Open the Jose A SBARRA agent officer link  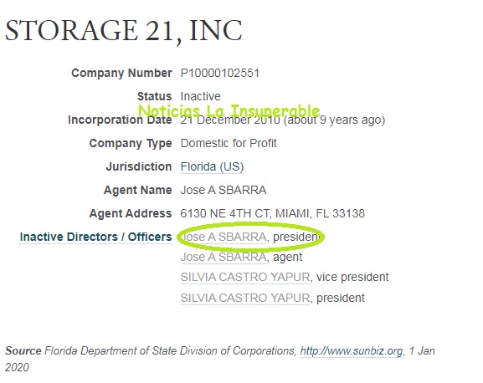[x=224, y=257]
